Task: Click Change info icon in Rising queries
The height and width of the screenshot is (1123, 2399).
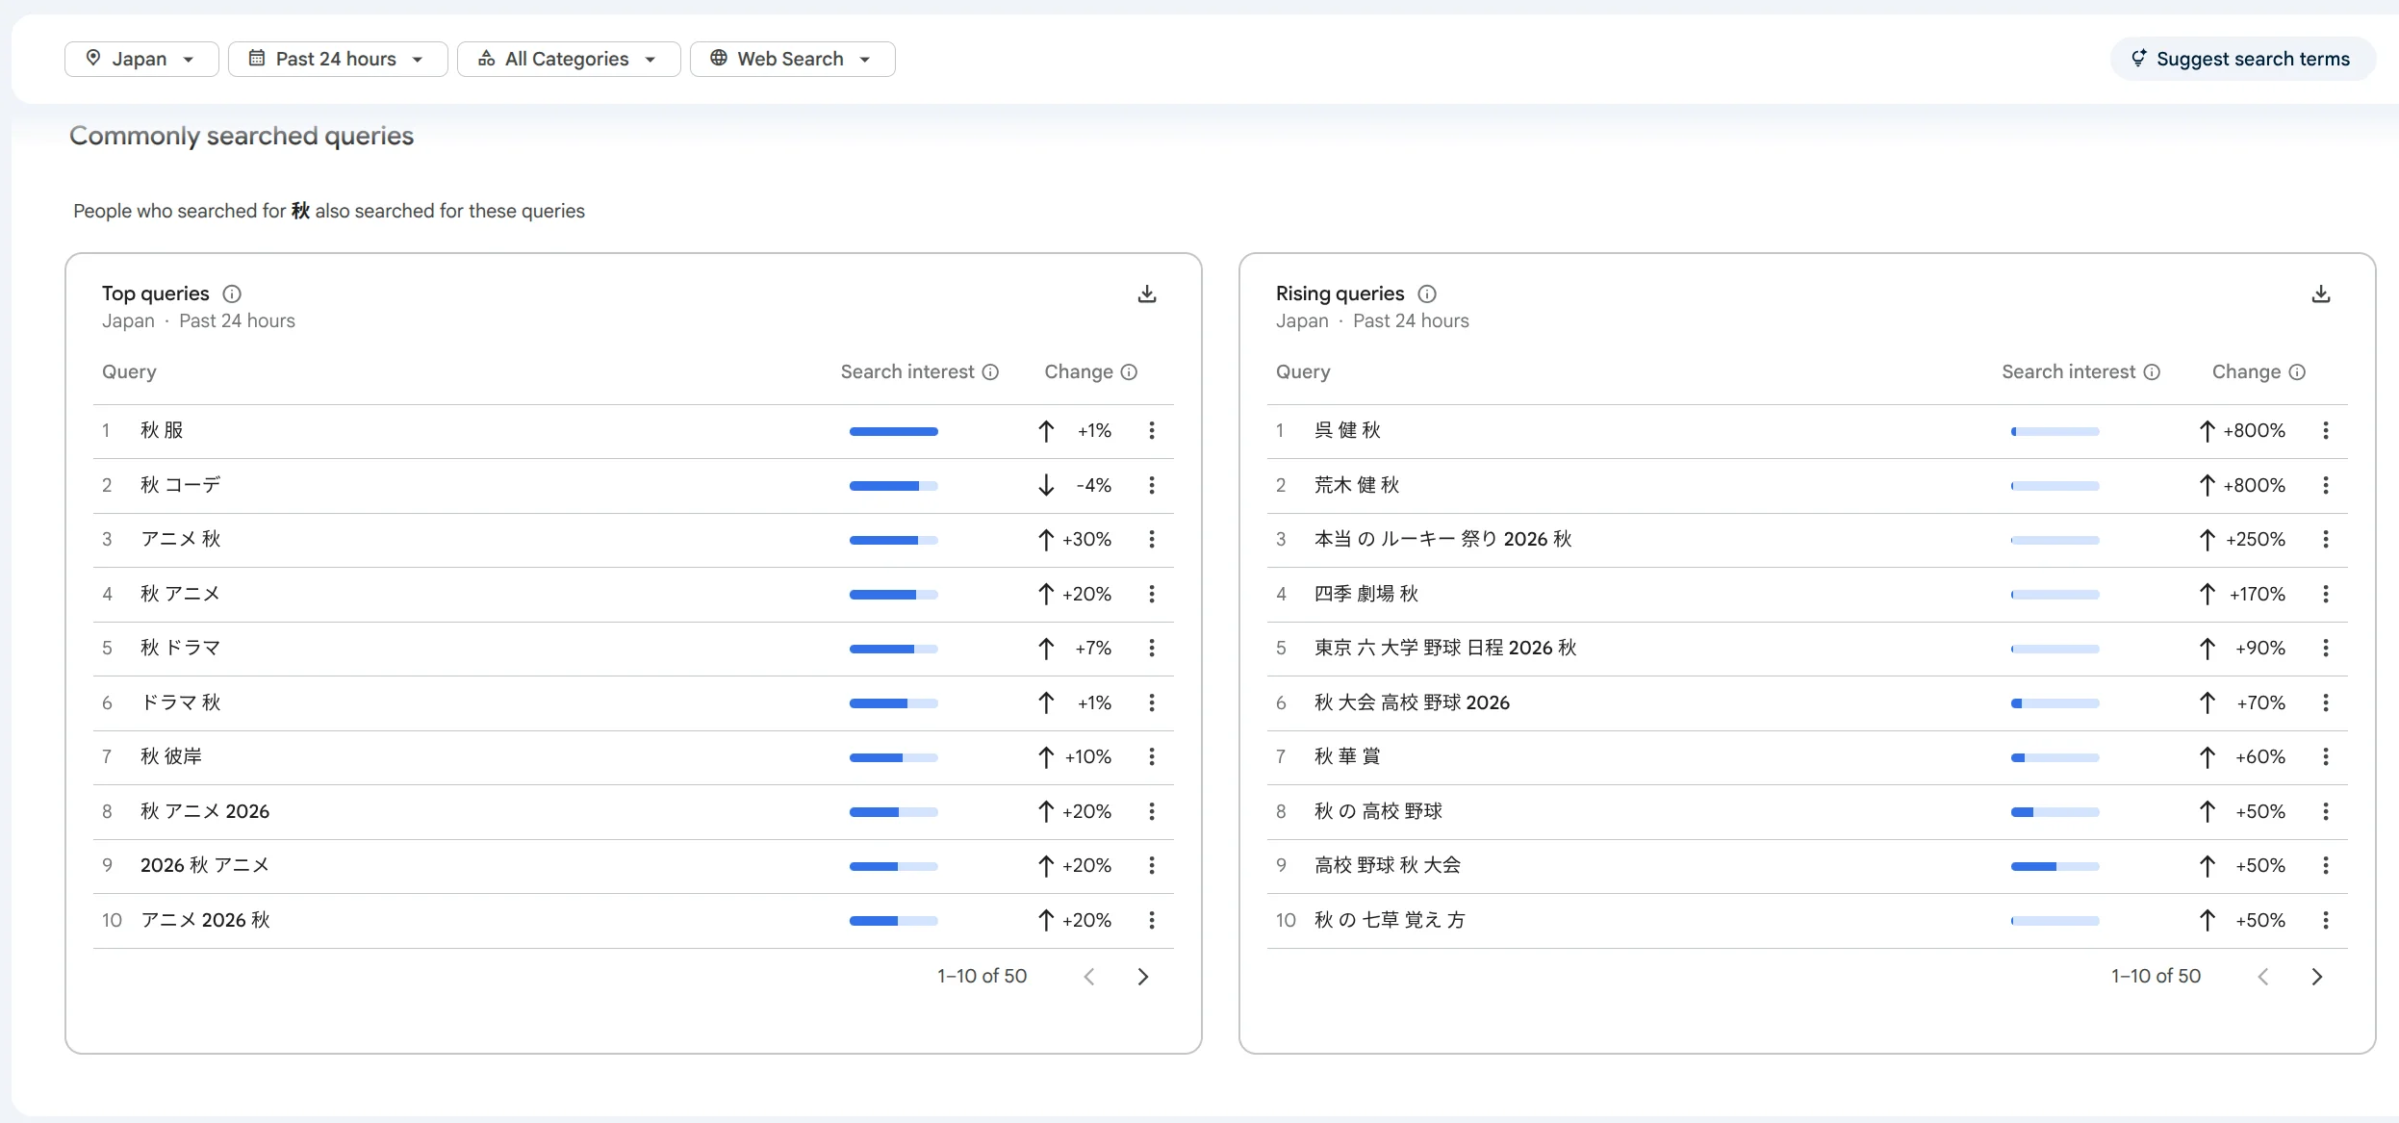Action: coord(2297,372)
